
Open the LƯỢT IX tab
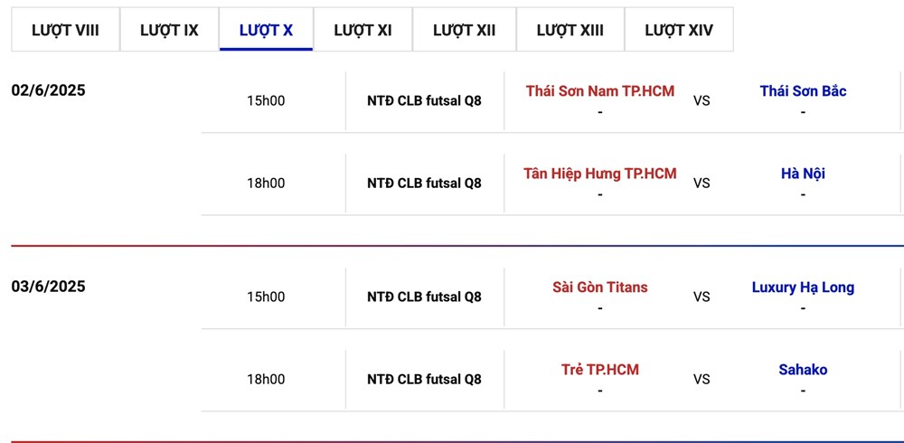[x=169, y=30]
